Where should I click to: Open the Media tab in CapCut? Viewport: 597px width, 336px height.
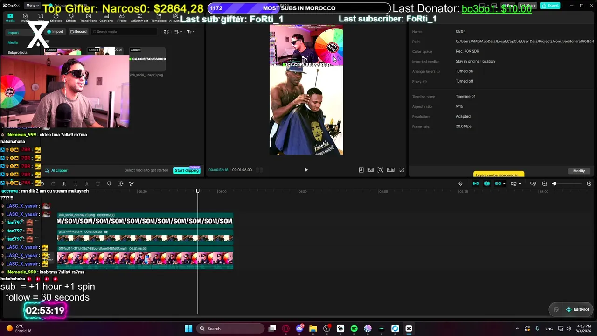tap(10, 18)
